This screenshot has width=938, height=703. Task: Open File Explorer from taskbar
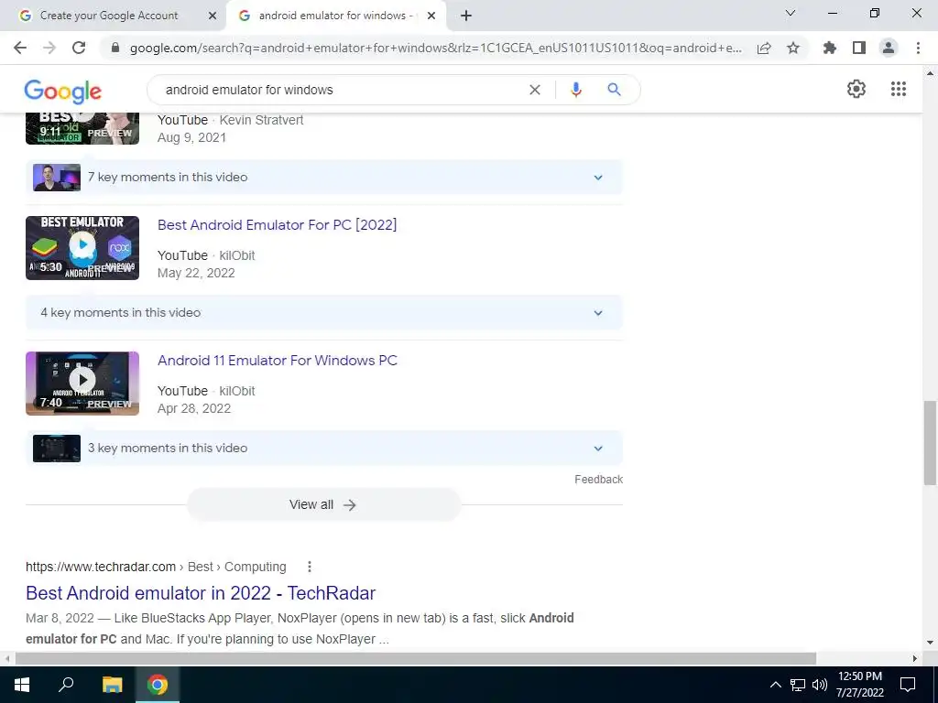(112, 685)
